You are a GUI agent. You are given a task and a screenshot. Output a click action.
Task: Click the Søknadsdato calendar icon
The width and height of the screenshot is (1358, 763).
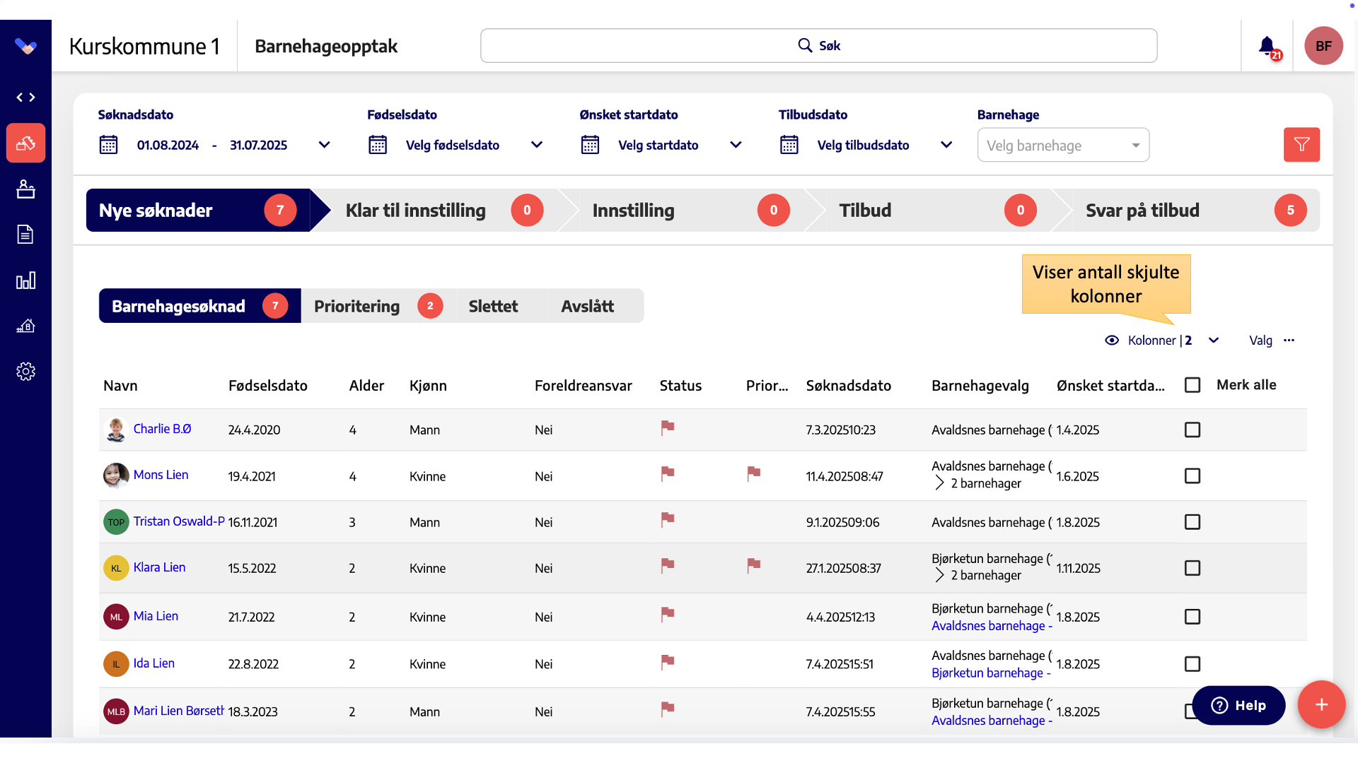pyautogui.click(x=108, y=145)
